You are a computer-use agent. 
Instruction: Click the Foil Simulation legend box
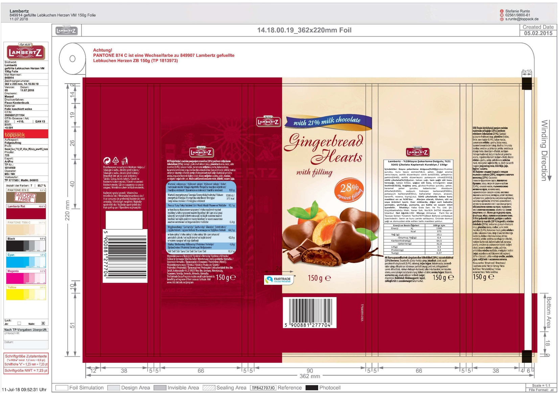click(x=62, y=388)
